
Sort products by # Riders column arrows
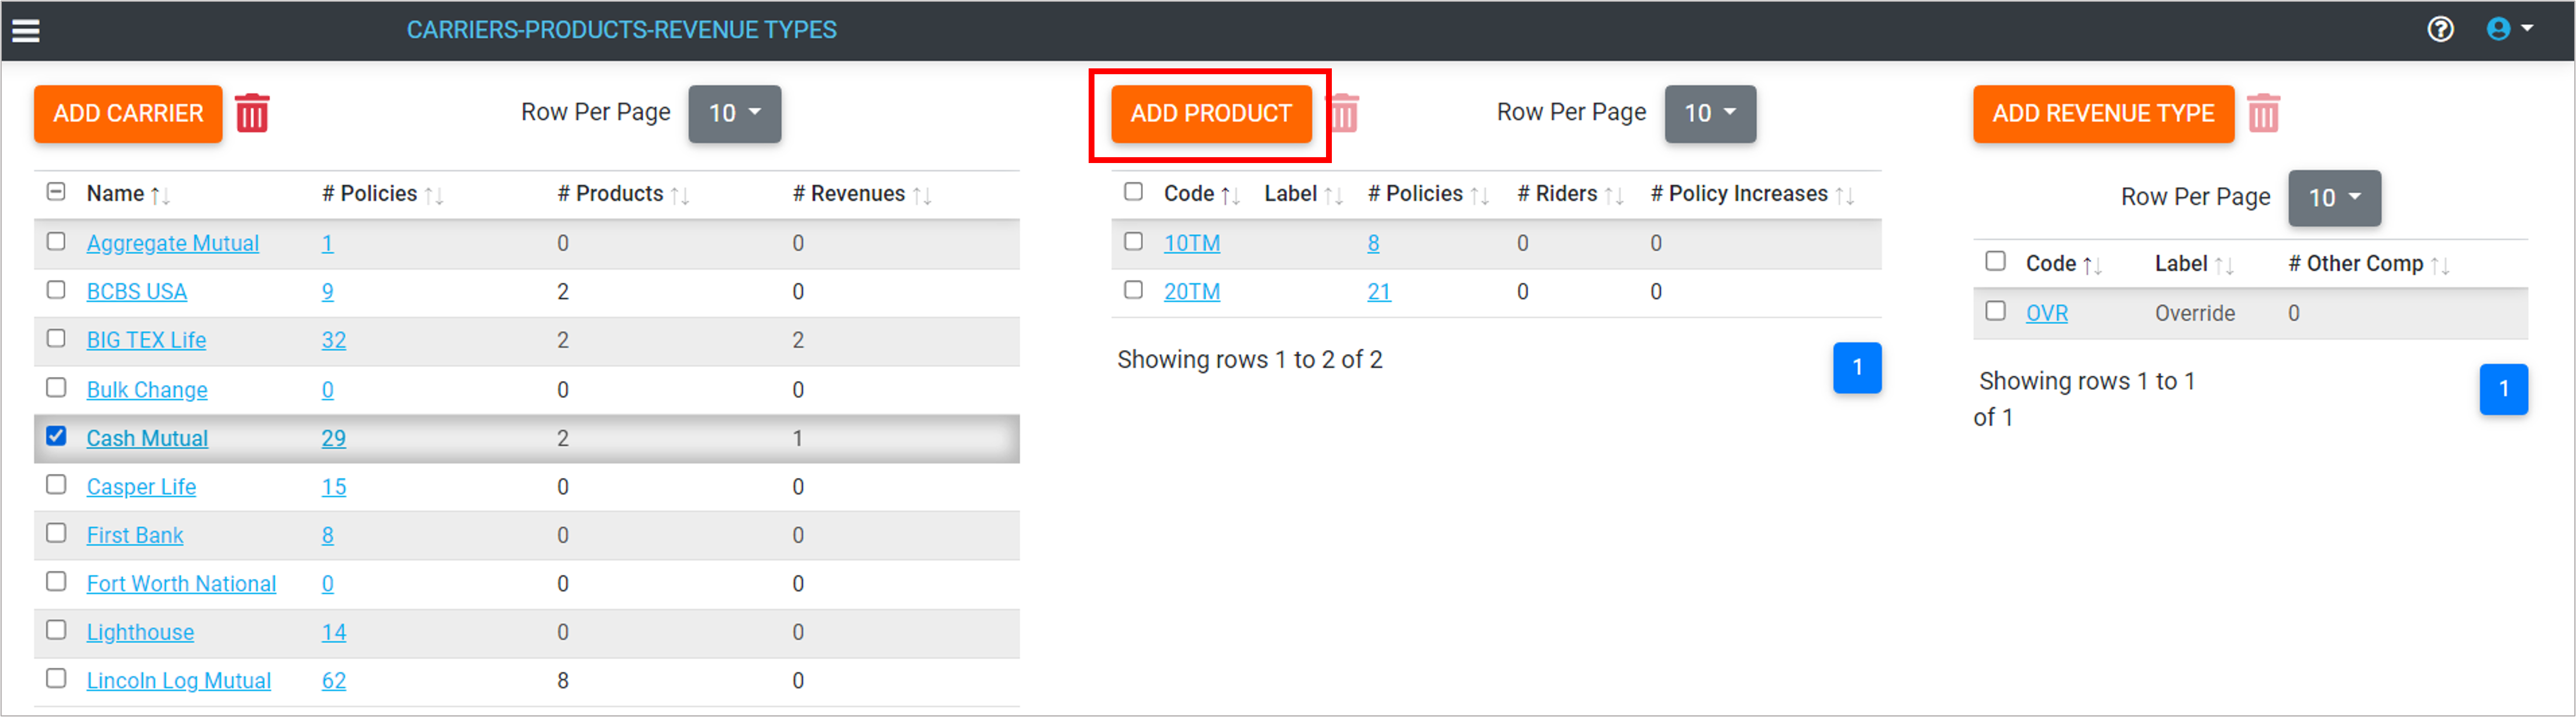tap(1613, 195)
